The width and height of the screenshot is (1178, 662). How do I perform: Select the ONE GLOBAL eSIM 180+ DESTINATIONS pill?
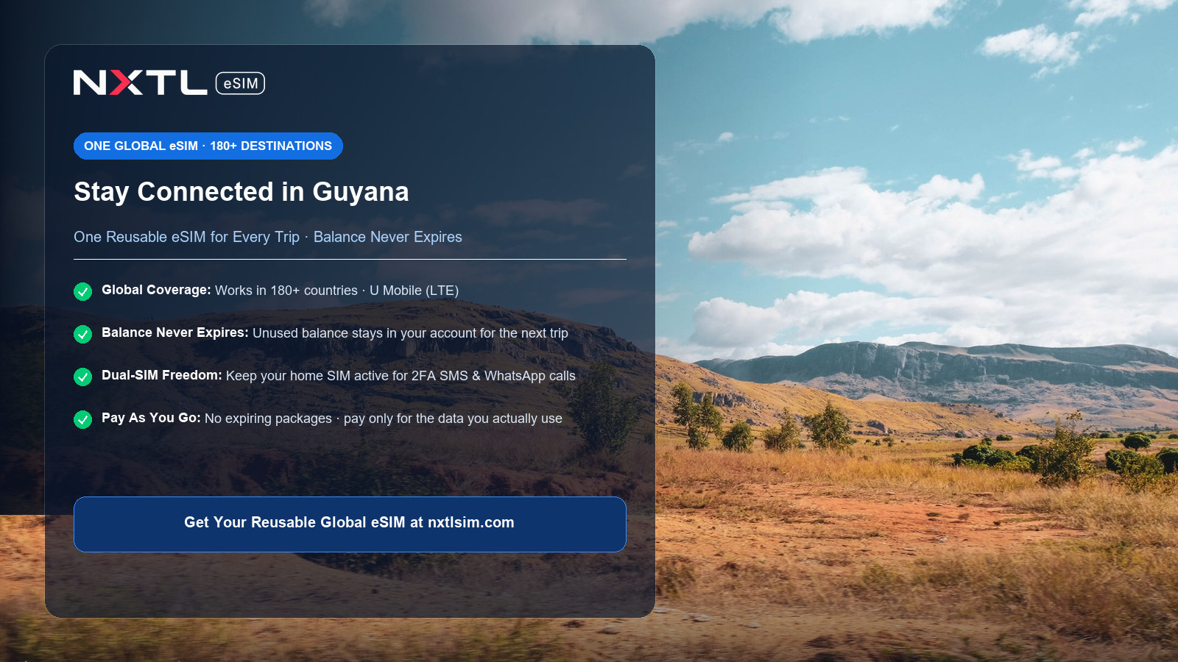[x=208, y=146]
